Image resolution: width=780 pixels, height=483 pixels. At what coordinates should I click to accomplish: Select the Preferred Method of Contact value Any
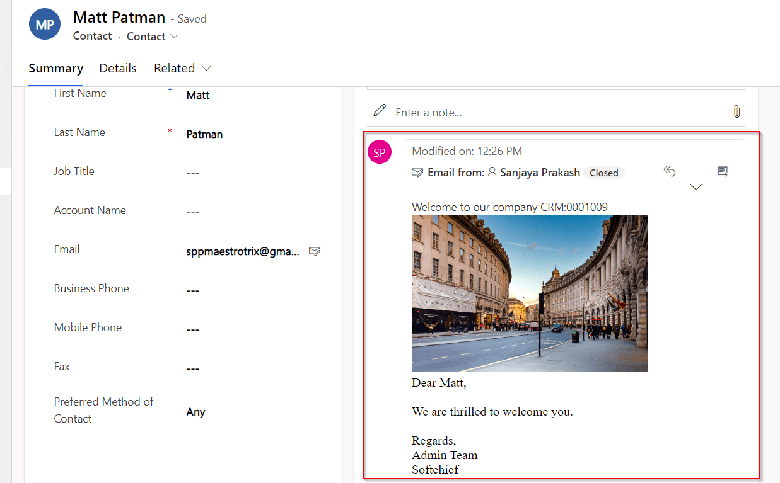pyautogui.click(x=195, y=412)
